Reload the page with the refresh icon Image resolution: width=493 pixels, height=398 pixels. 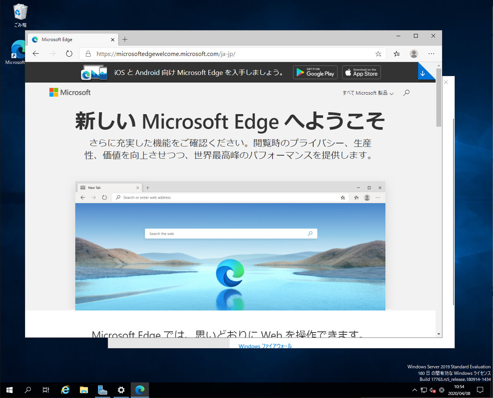point(69,54)
